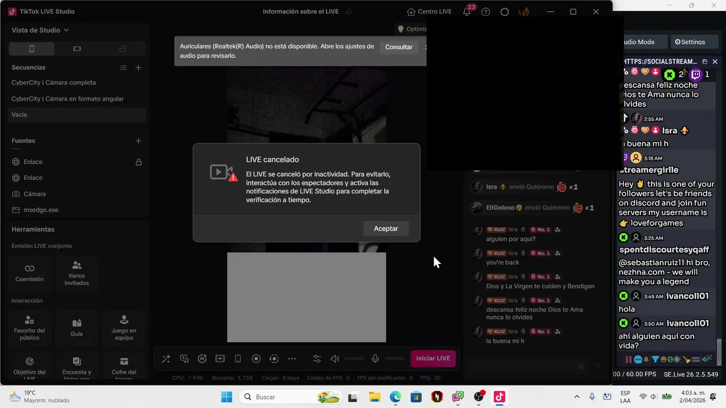This screenshot has width=726, height=408.
Task: Click Consultar in the audio warning banner
Action: tap(399, 47)
